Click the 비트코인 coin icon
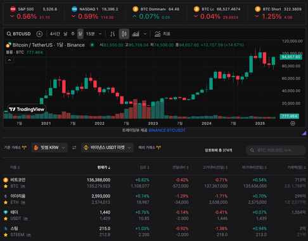 point(6,180)
